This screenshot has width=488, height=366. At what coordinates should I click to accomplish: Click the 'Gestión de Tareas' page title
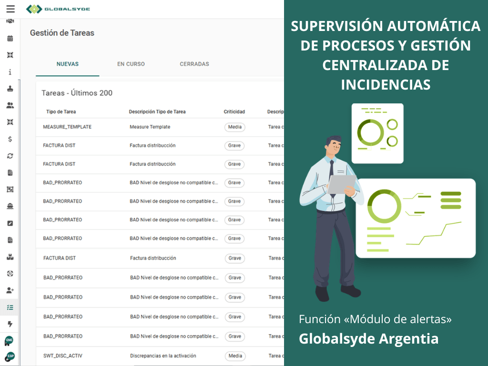pyautogui.click(x=62, y=33)
